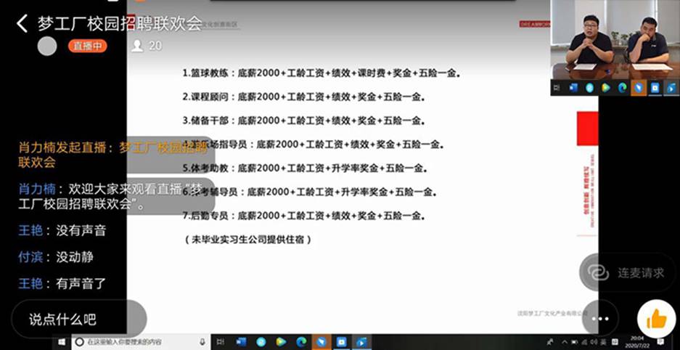
Task: Select 付滨 in the chat list
Action: (30, 257)
